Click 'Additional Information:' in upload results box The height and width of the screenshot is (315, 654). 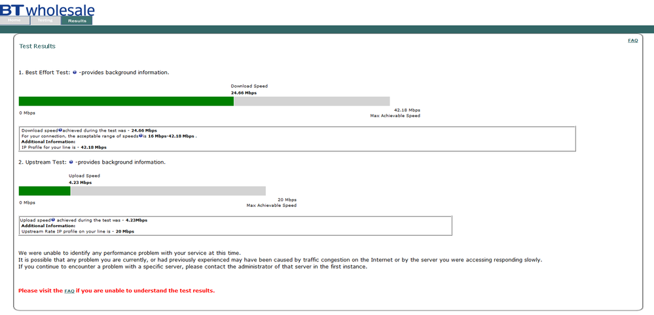tap(48, 225)
